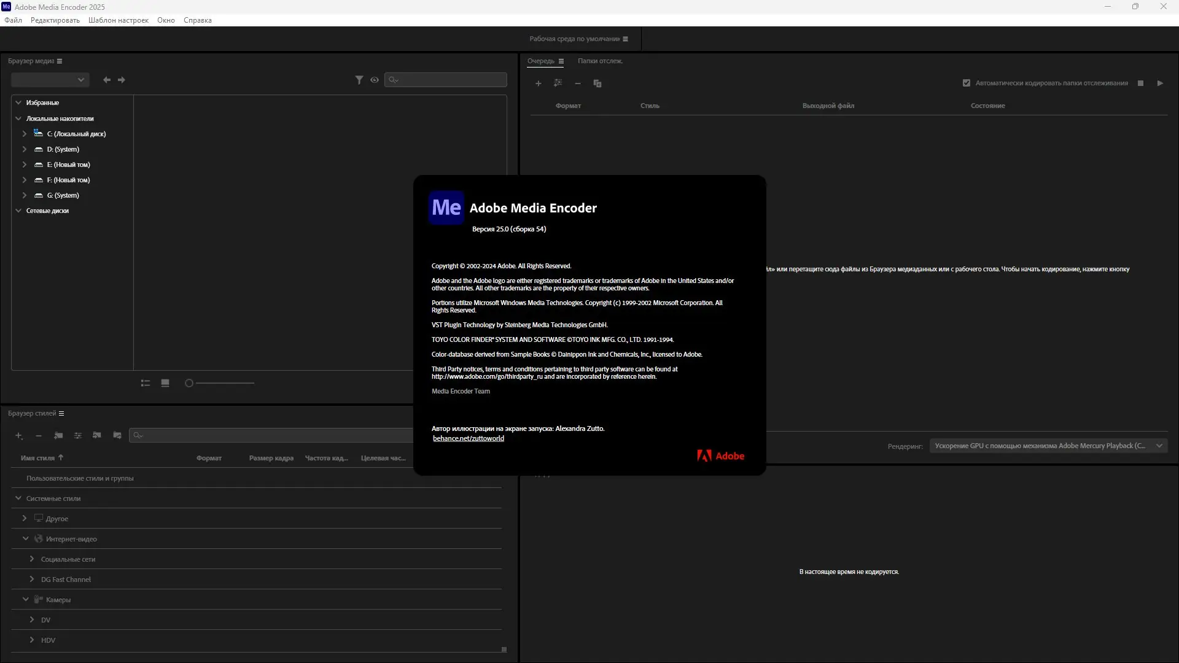Expand the Социальные сети presets folder
This screenshot has height=663, width=1179.
(x=32, y=559)
